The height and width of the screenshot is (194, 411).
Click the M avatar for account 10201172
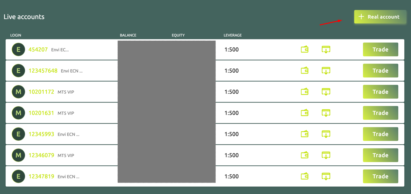tap(18, 92)
